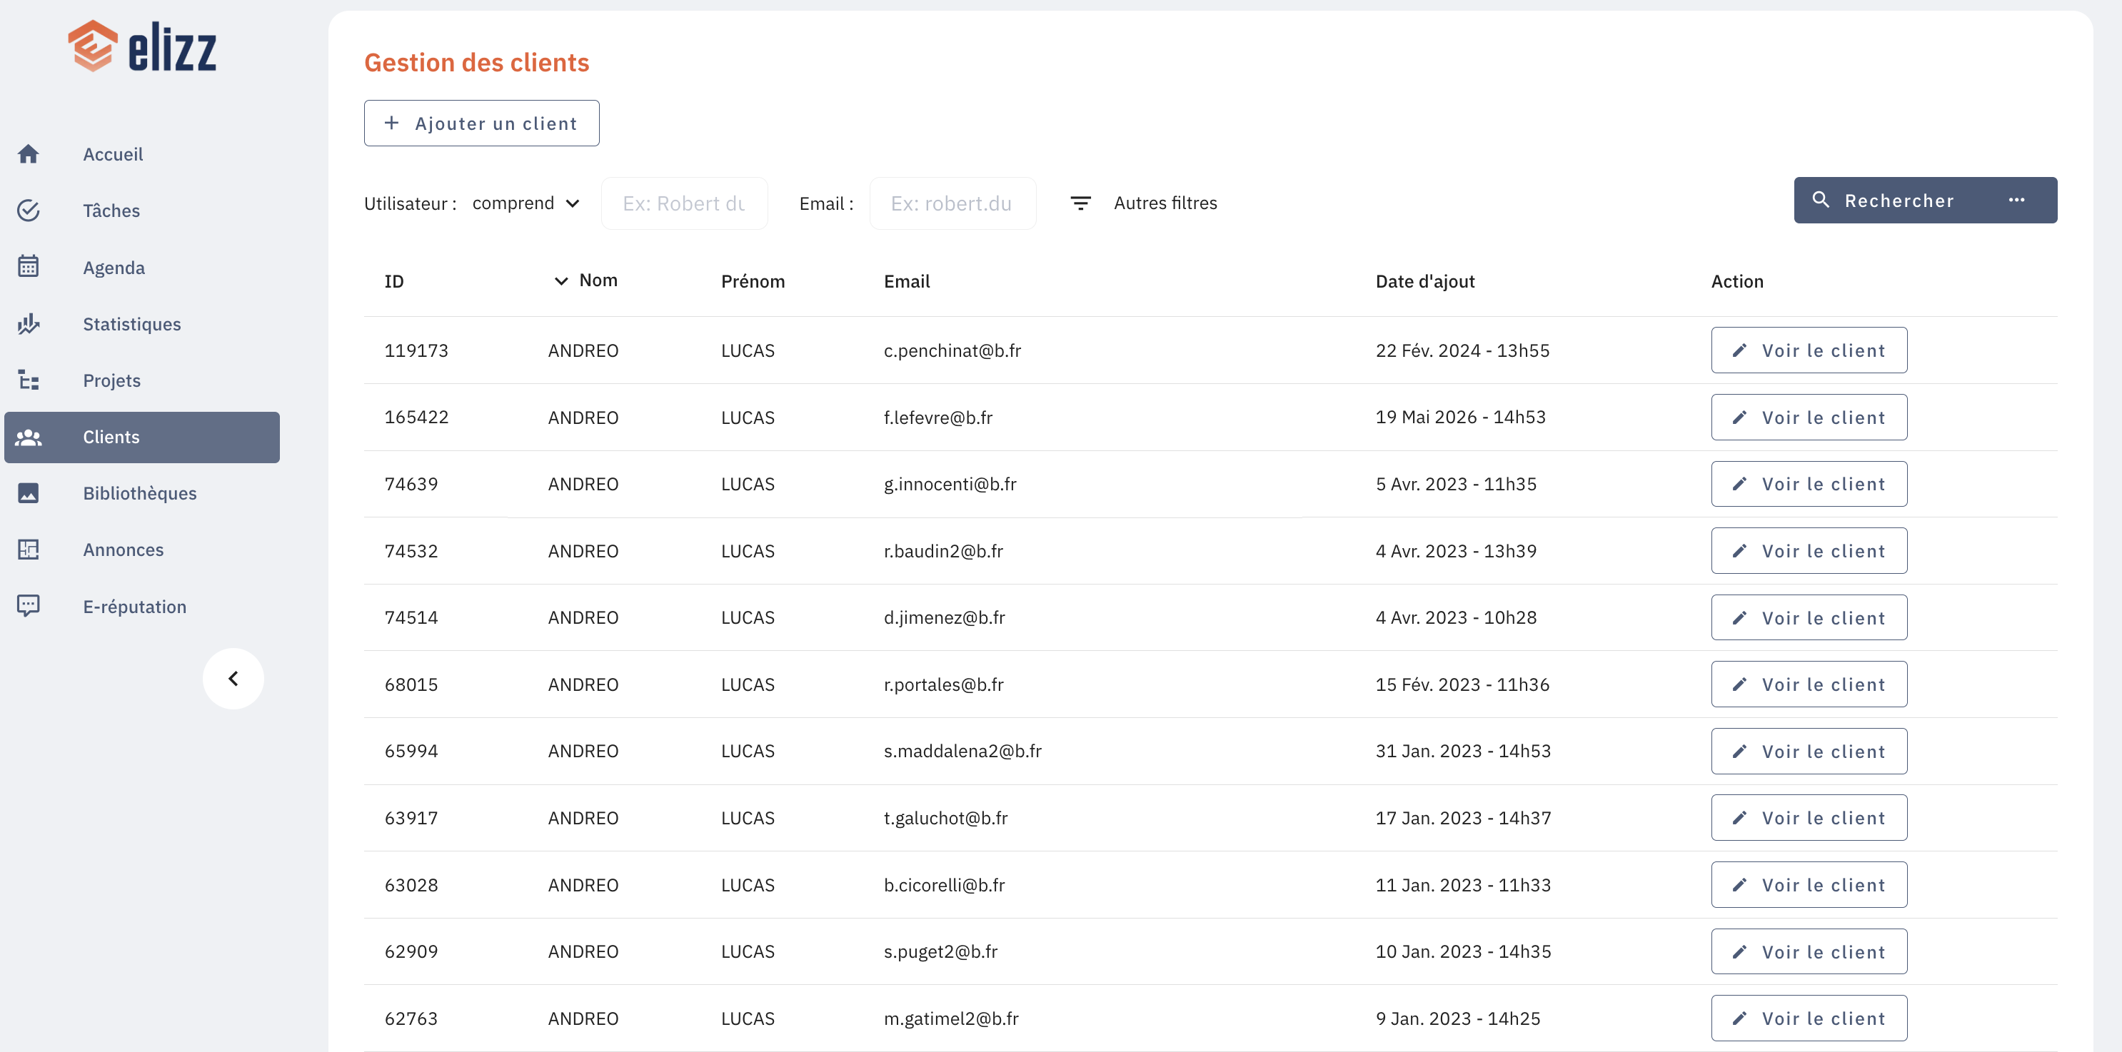Focus the Utilisateur name input field
Viewport: 2122px width, 1052px height.
point(685,203)
